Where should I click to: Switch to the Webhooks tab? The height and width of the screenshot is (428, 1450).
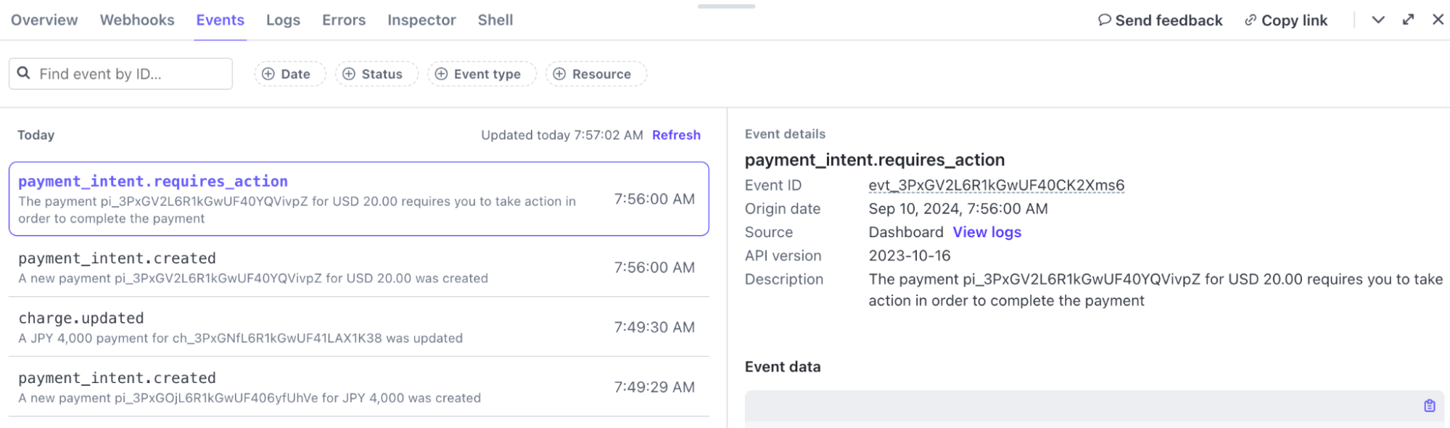point(137,20)
